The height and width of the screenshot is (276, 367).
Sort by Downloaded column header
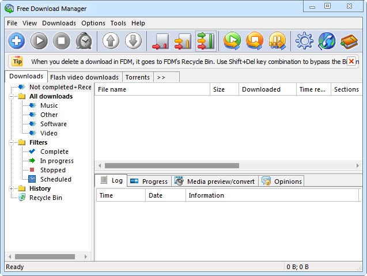267,89
